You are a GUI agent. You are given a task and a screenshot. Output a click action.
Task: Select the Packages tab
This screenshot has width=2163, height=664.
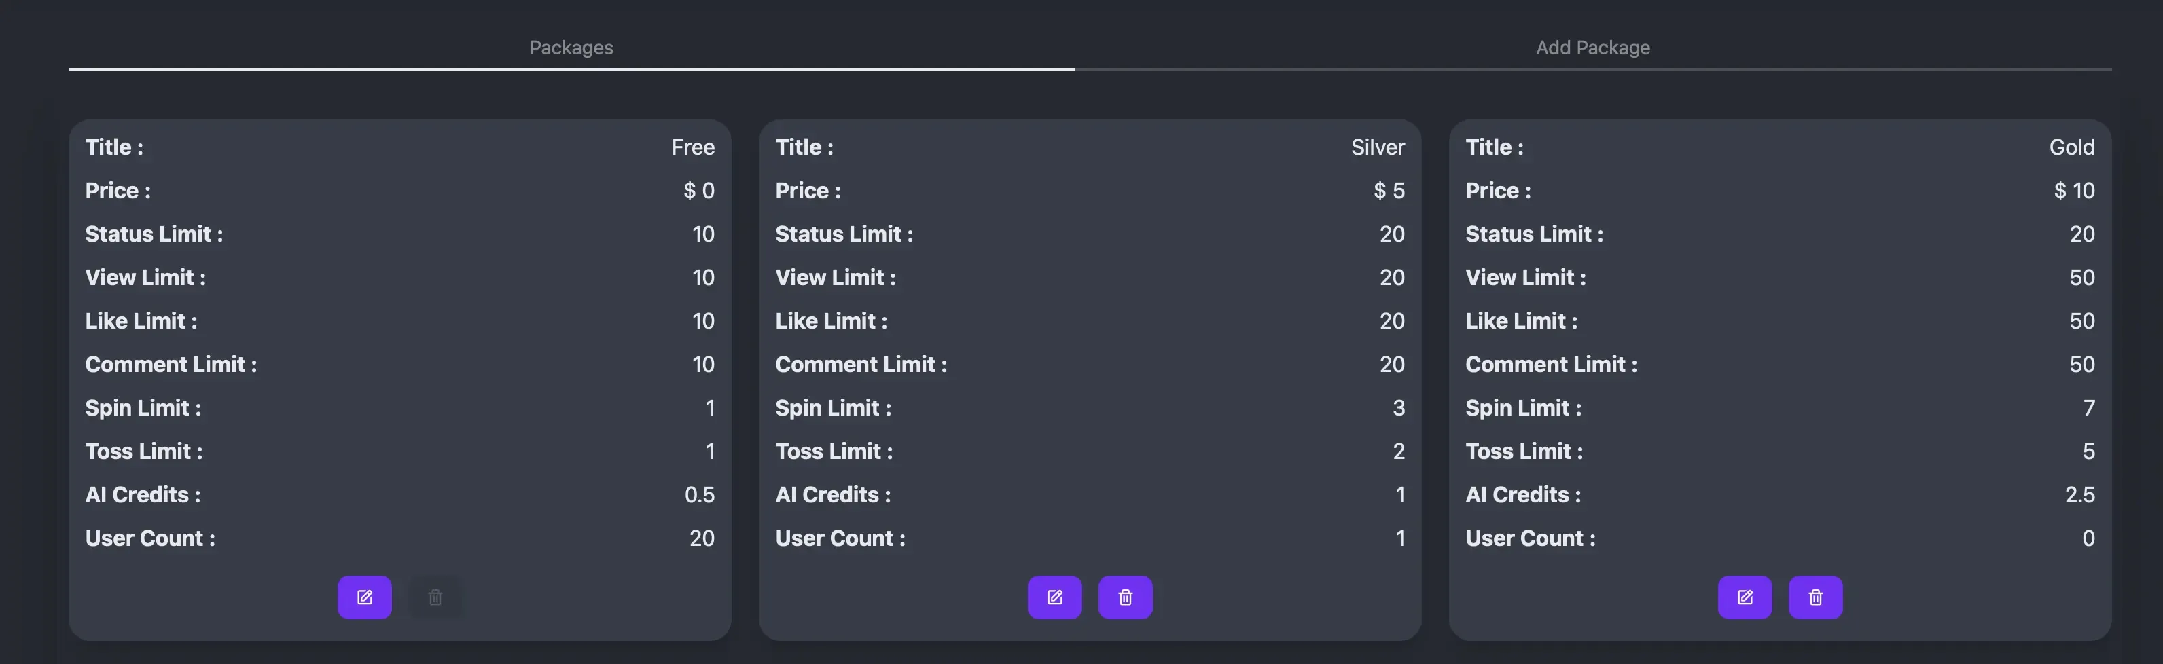571,47
